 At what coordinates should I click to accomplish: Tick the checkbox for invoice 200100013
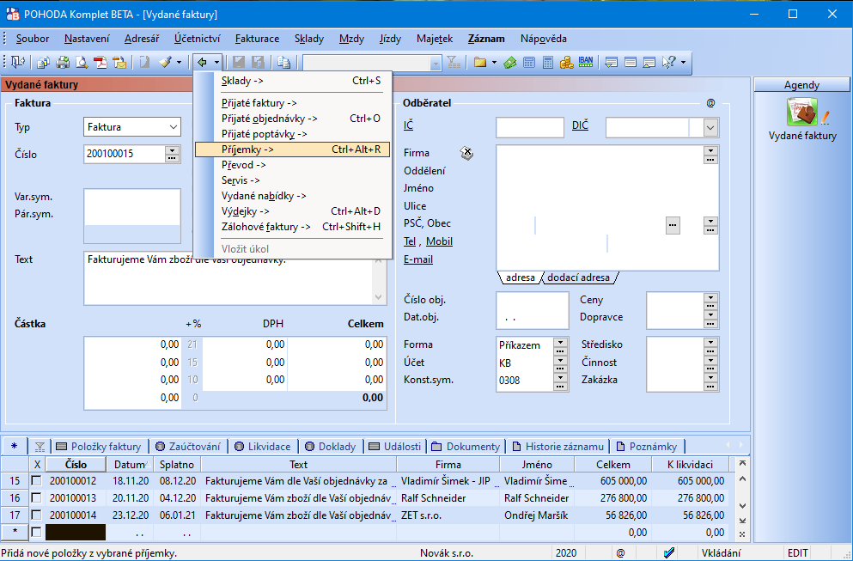click(36, 498)
